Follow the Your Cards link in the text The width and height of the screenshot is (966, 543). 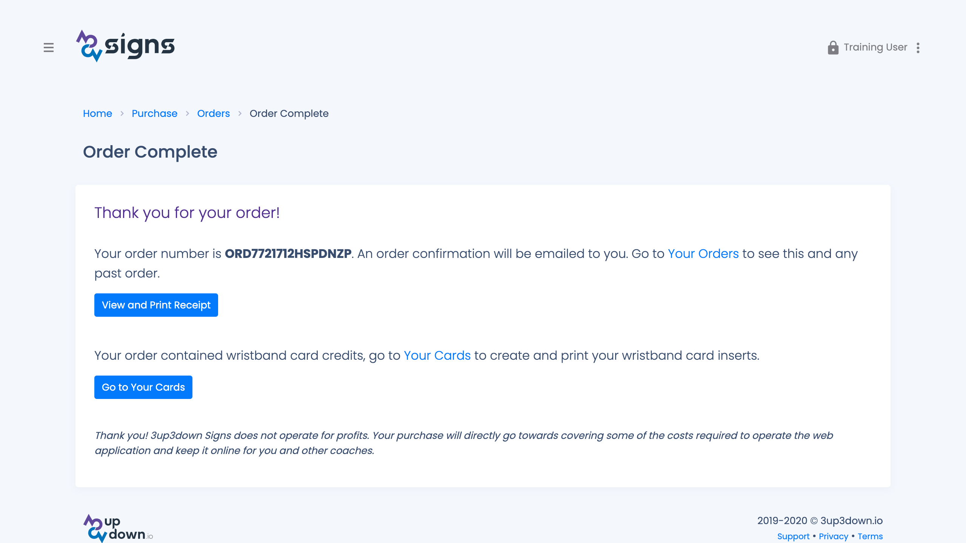pos(437,355)
